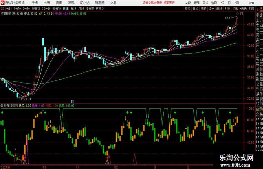The image size is (263, 169).
Task: Click the 逃顶: 100.00 indicator value
Action: pyautogui.click(x=67, y=106)
